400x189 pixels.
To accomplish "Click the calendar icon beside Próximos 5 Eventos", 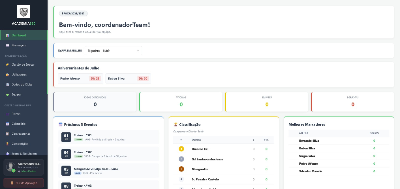I will (60, 124).
